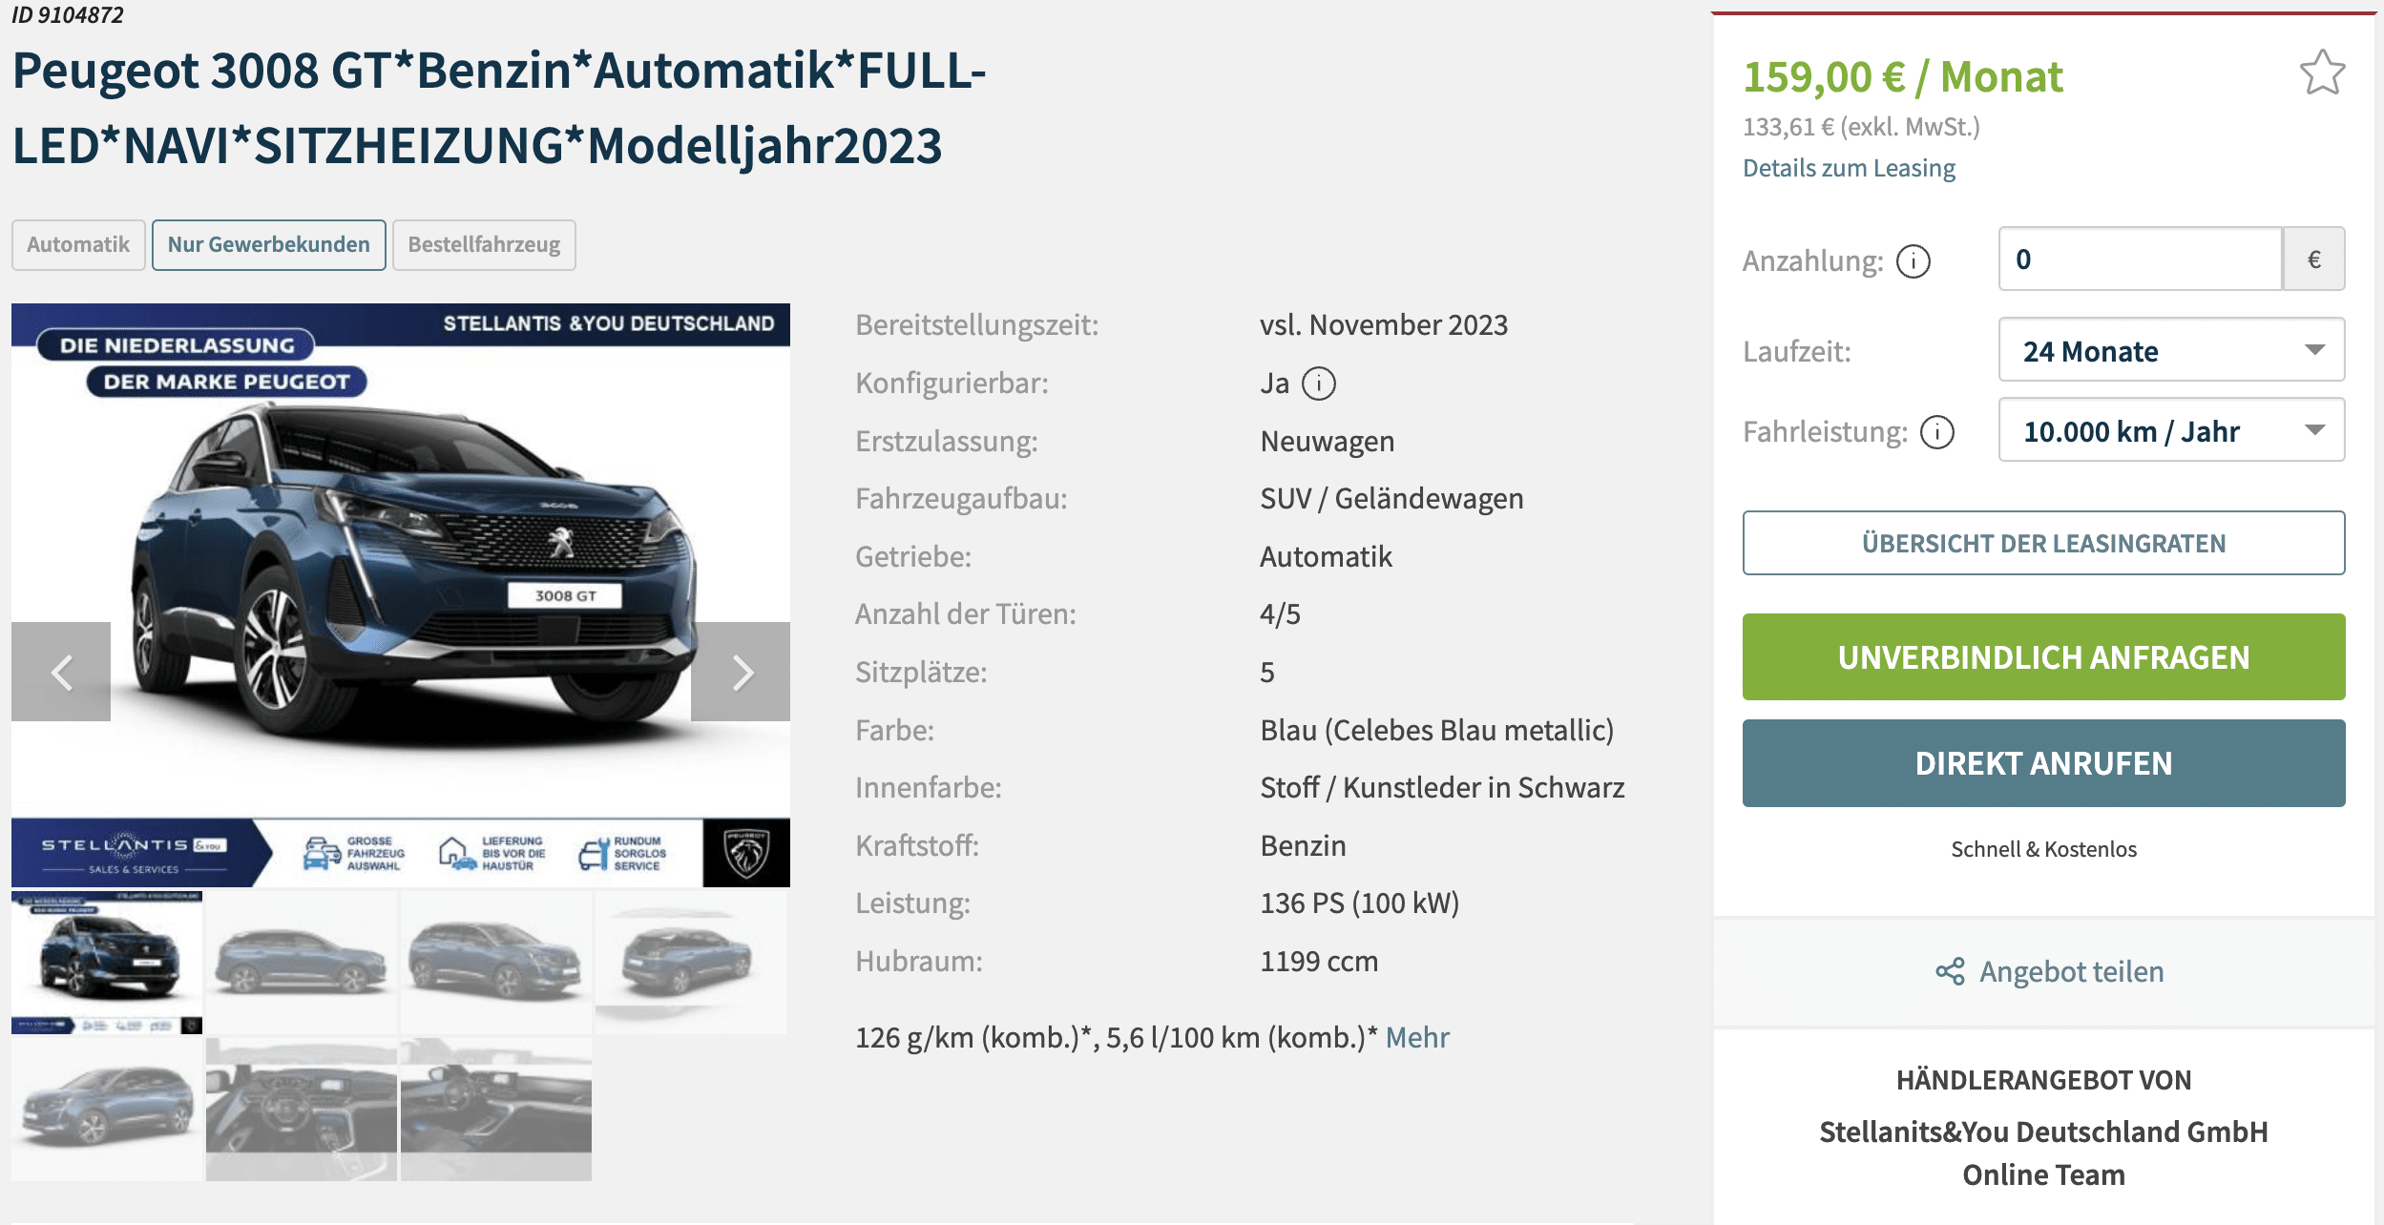Click the Angebot teilen share icon
This screenshot has height=1225, width=2384.
point(1950,971)
